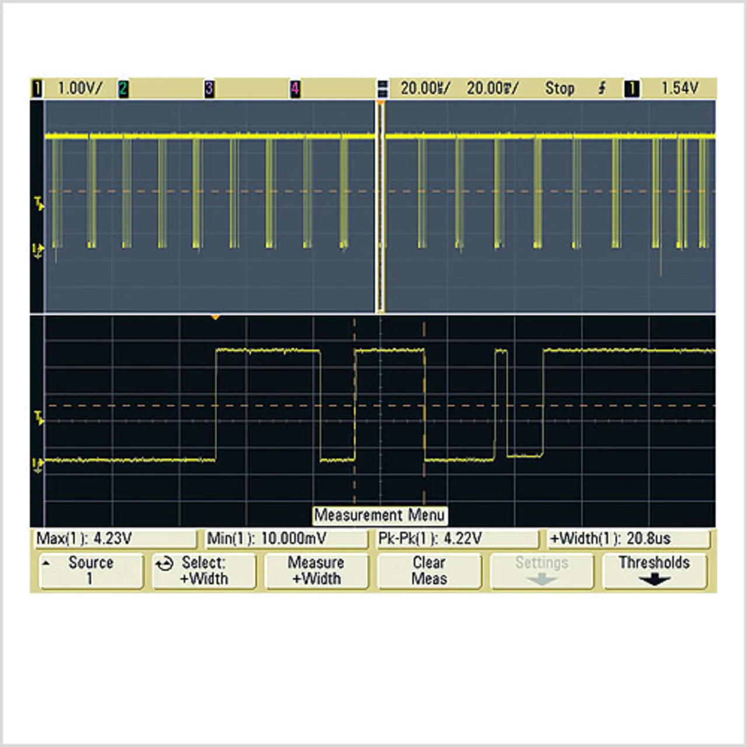Viewport: 747px width, 747px height.
Task: Click the horizontal timebase mode icon
Action: click(383, 89)
